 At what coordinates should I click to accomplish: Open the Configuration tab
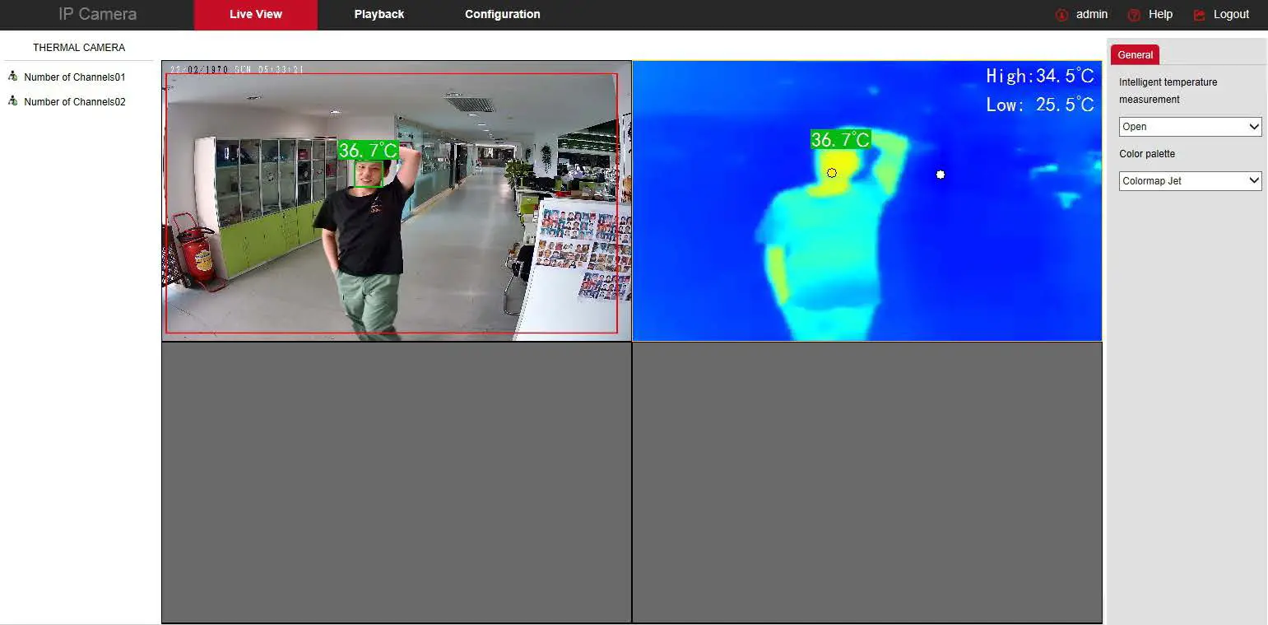502,14
